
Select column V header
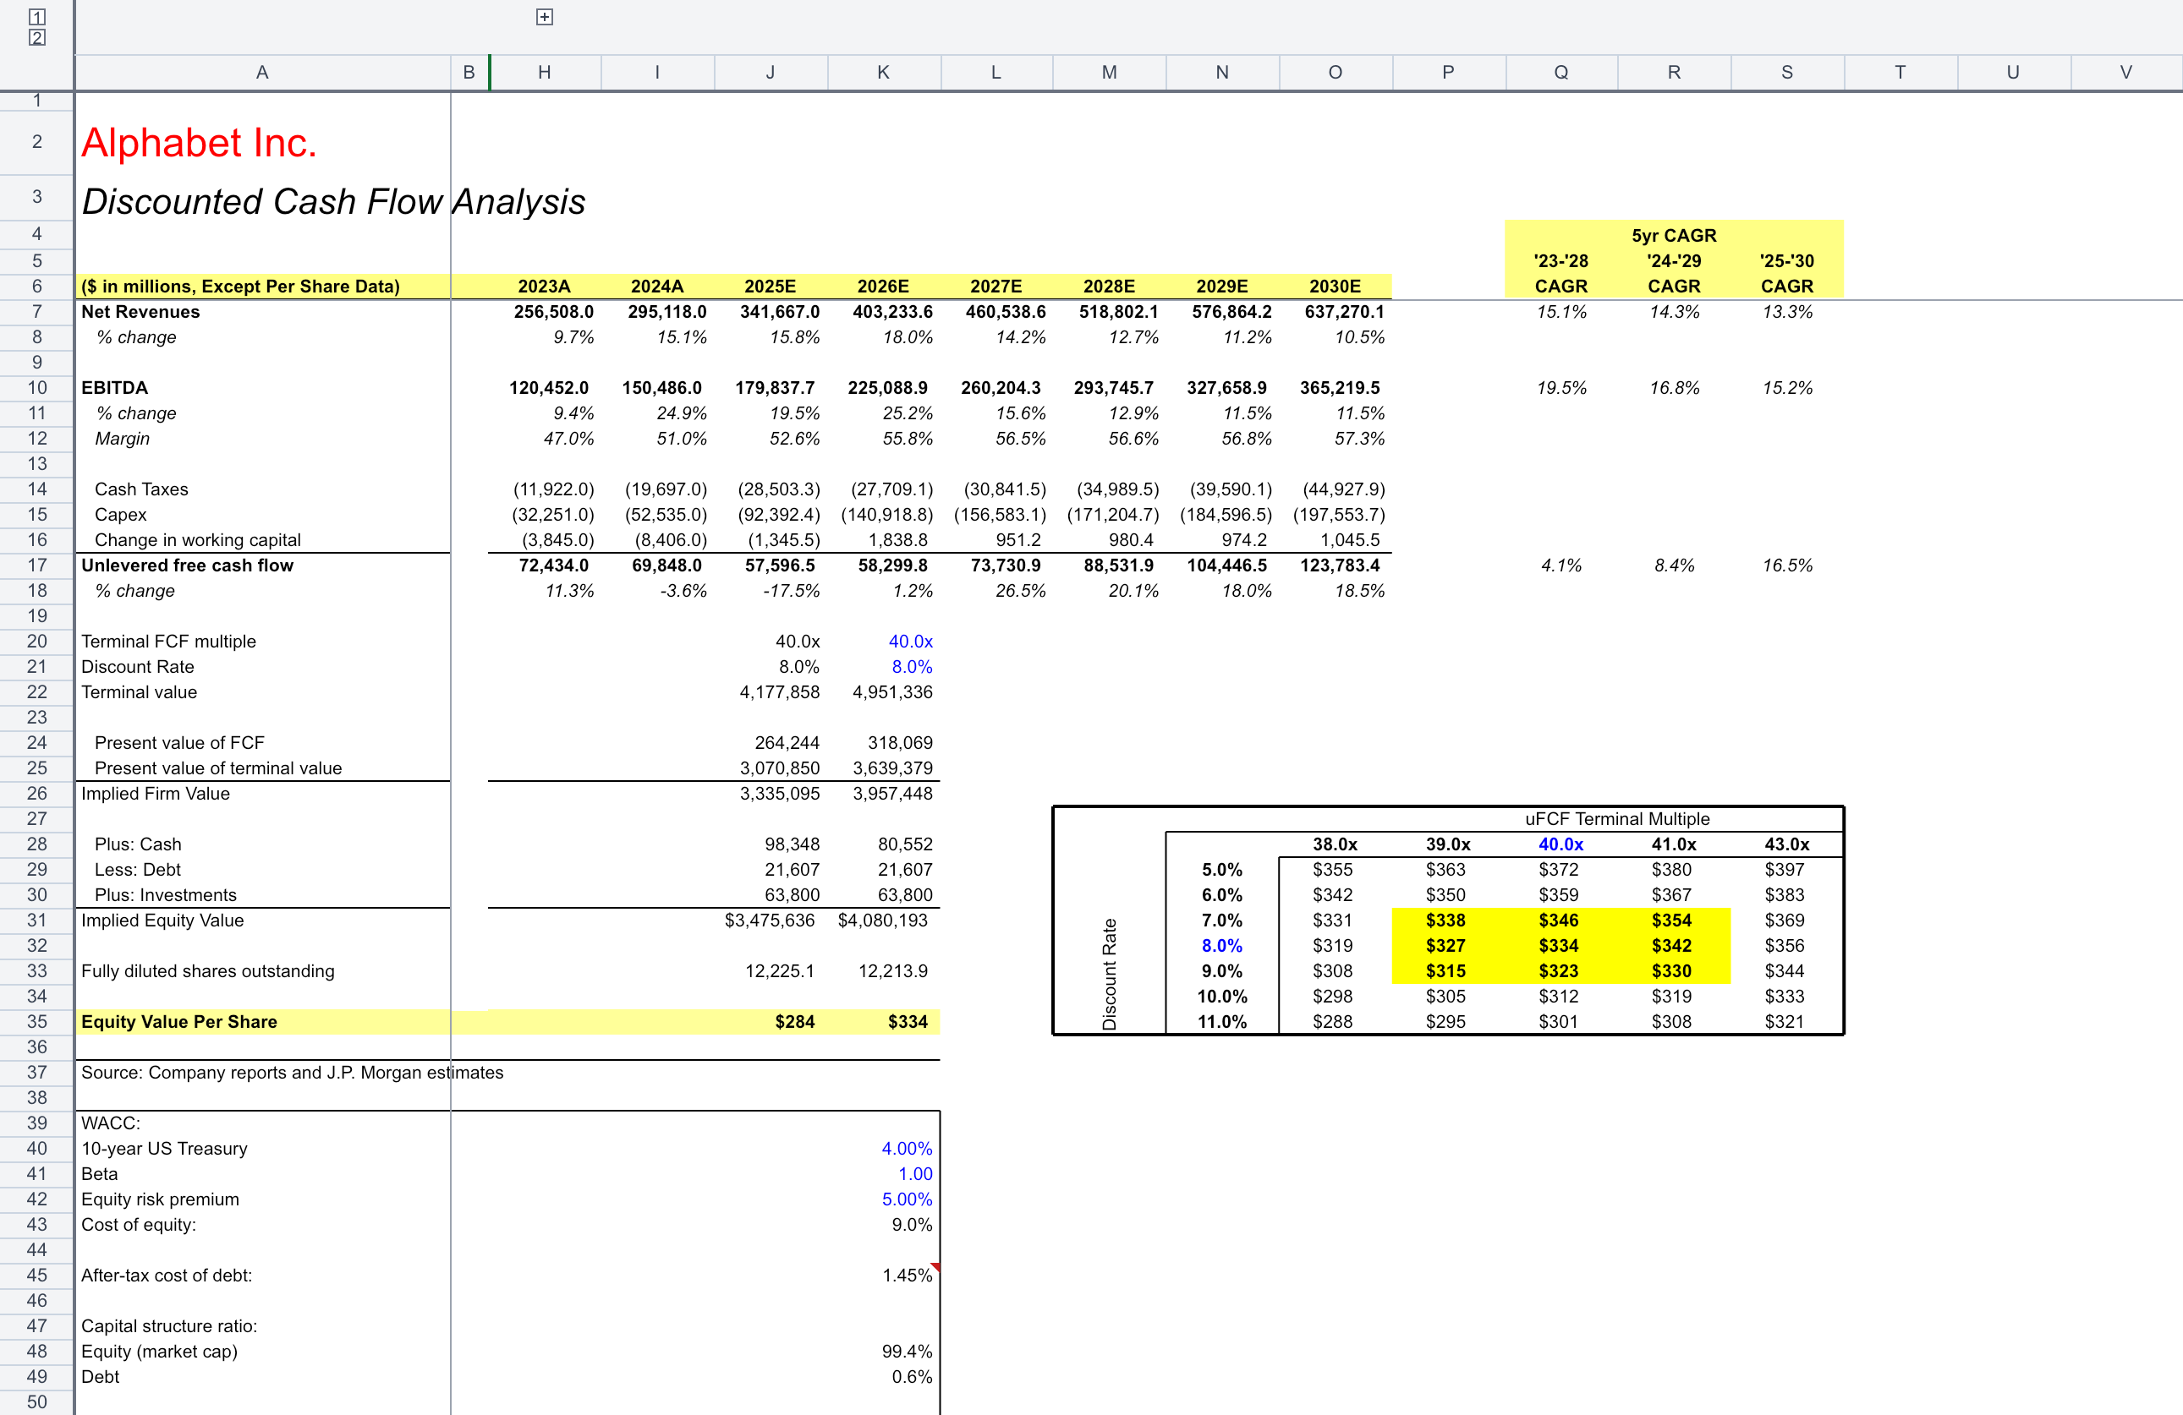tap(2126, 73)
